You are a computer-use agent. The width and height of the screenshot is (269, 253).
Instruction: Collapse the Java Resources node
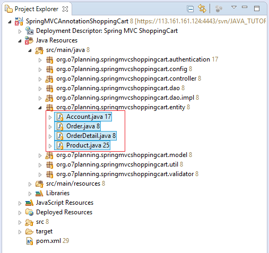coord(20,41)
